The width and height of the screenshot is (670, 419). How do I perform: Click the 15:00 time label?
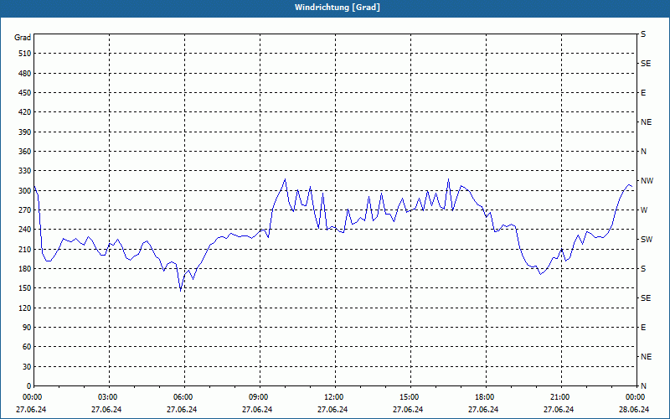pos(410,396)
